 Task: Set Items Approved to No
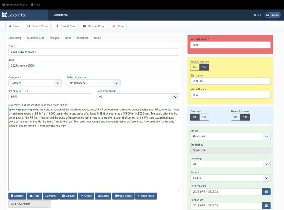tap(235, 117)
